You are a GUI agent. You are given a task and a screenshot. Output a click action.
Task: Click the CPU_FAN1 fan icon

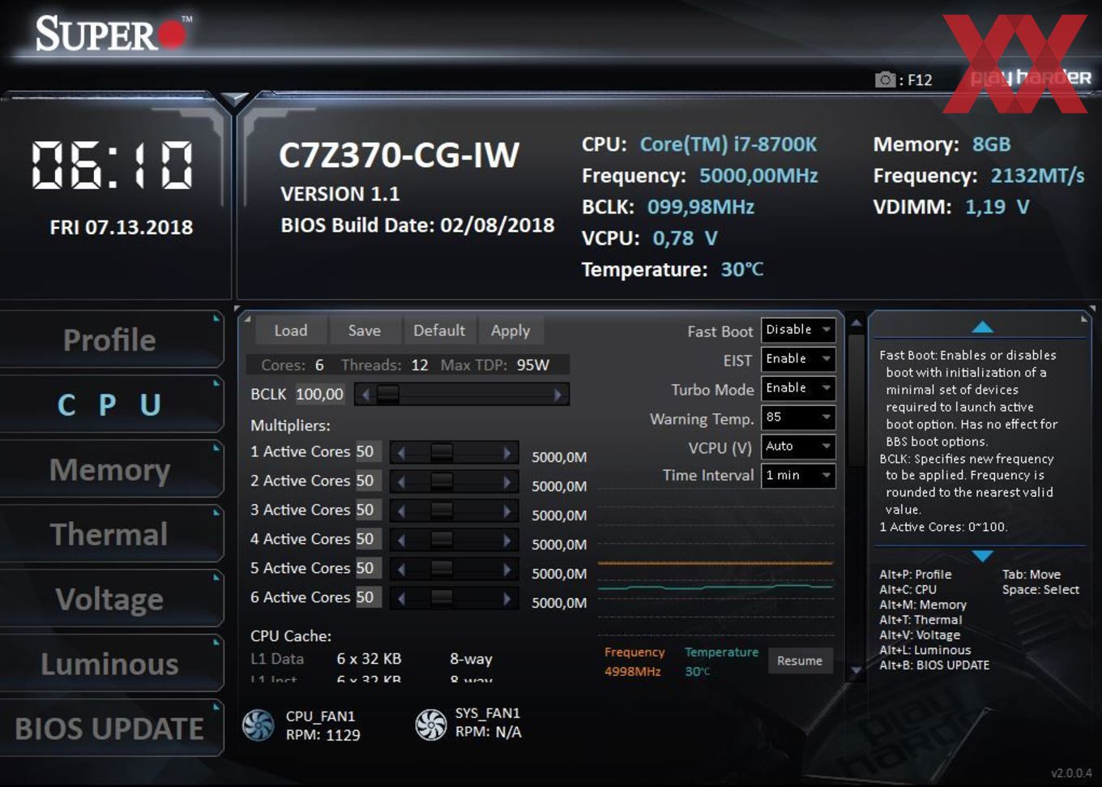(258, 725)
